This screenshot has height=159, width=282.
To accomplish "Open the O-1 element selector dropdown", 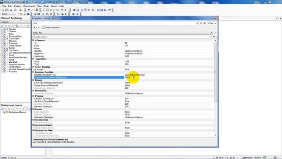I will [197, 23].
